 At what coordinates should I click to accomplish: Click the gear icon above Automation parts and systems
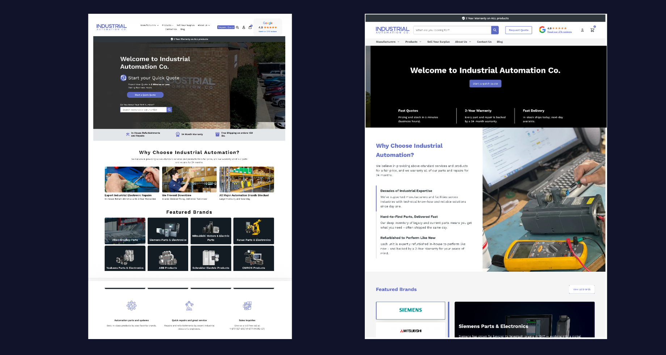(131, 306)
